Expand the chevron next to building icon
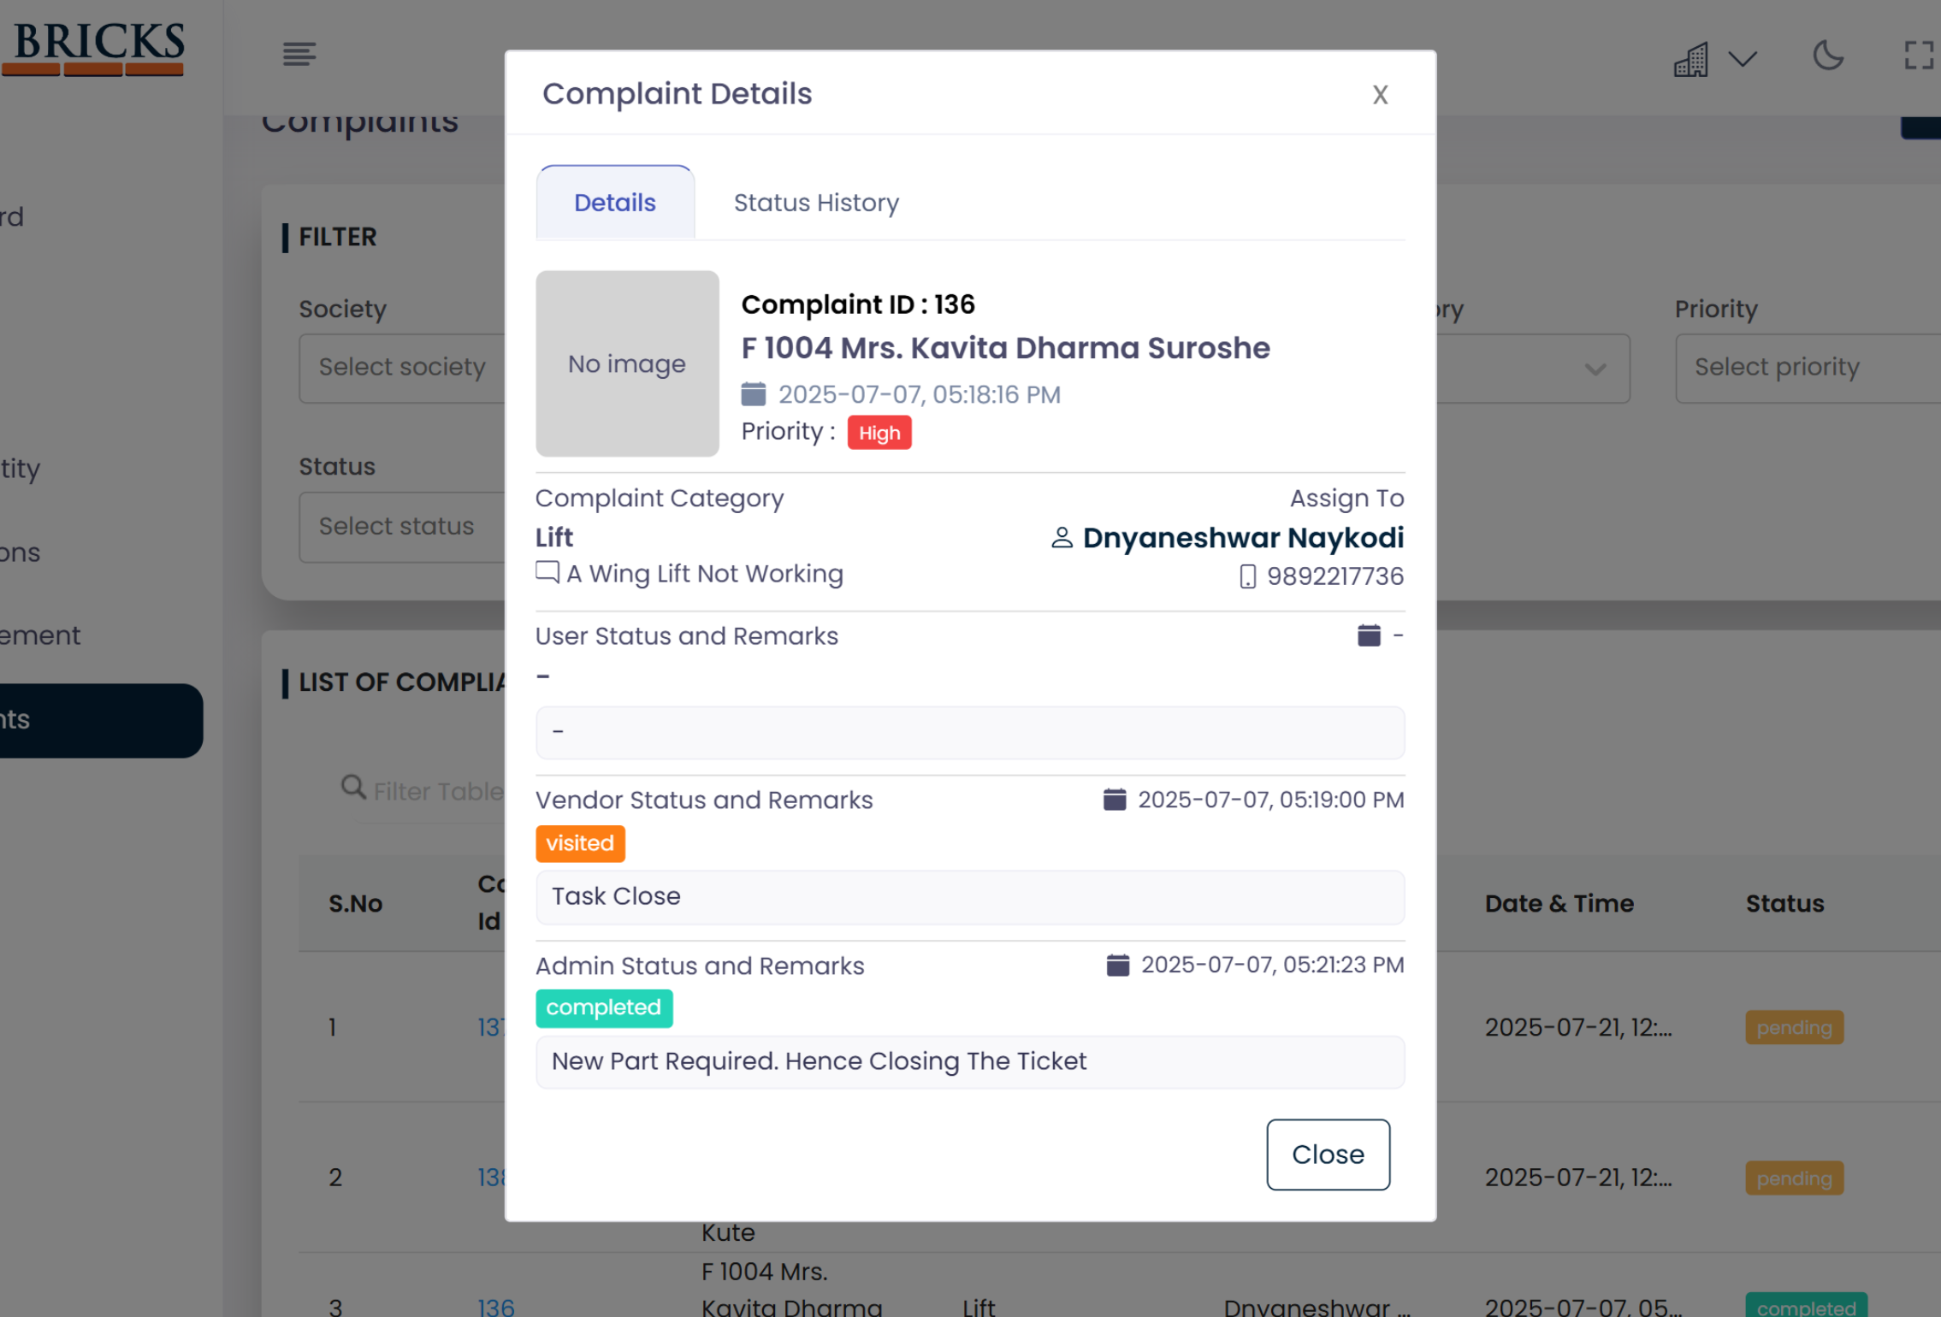 click(x=1743, y=59)
